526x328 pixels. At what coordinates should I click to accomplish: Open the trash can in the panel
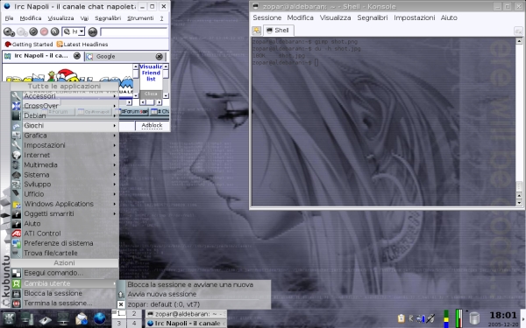[x=474, y=318]
